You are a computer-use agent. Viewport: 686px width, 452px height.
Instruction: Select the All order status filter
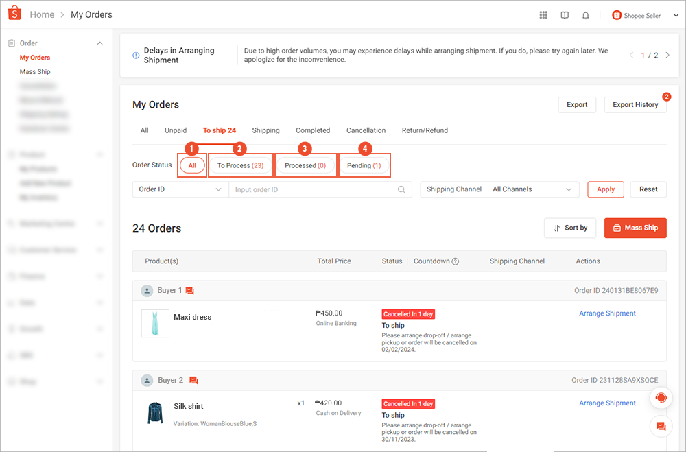(191, 165)
